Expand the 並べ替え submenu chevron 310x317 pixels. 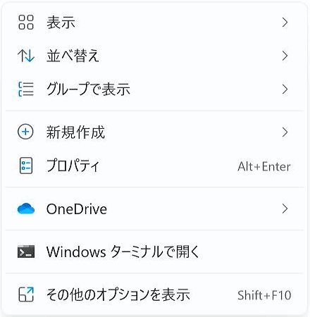point(285,56)
